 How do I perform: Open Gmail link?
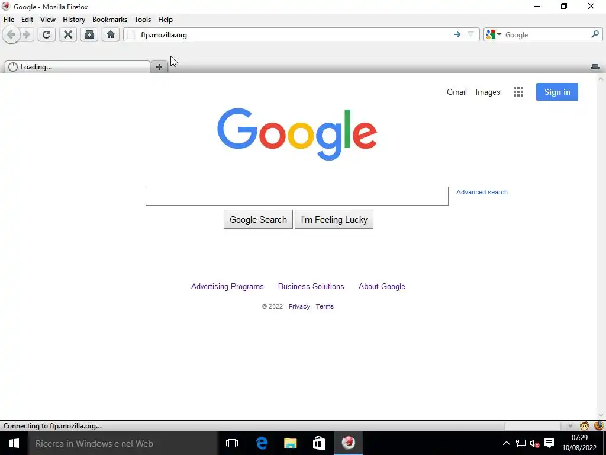point(457,92)
